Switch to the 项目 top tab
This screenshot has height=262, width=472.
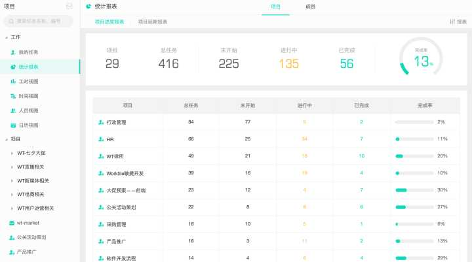[275, 7]
